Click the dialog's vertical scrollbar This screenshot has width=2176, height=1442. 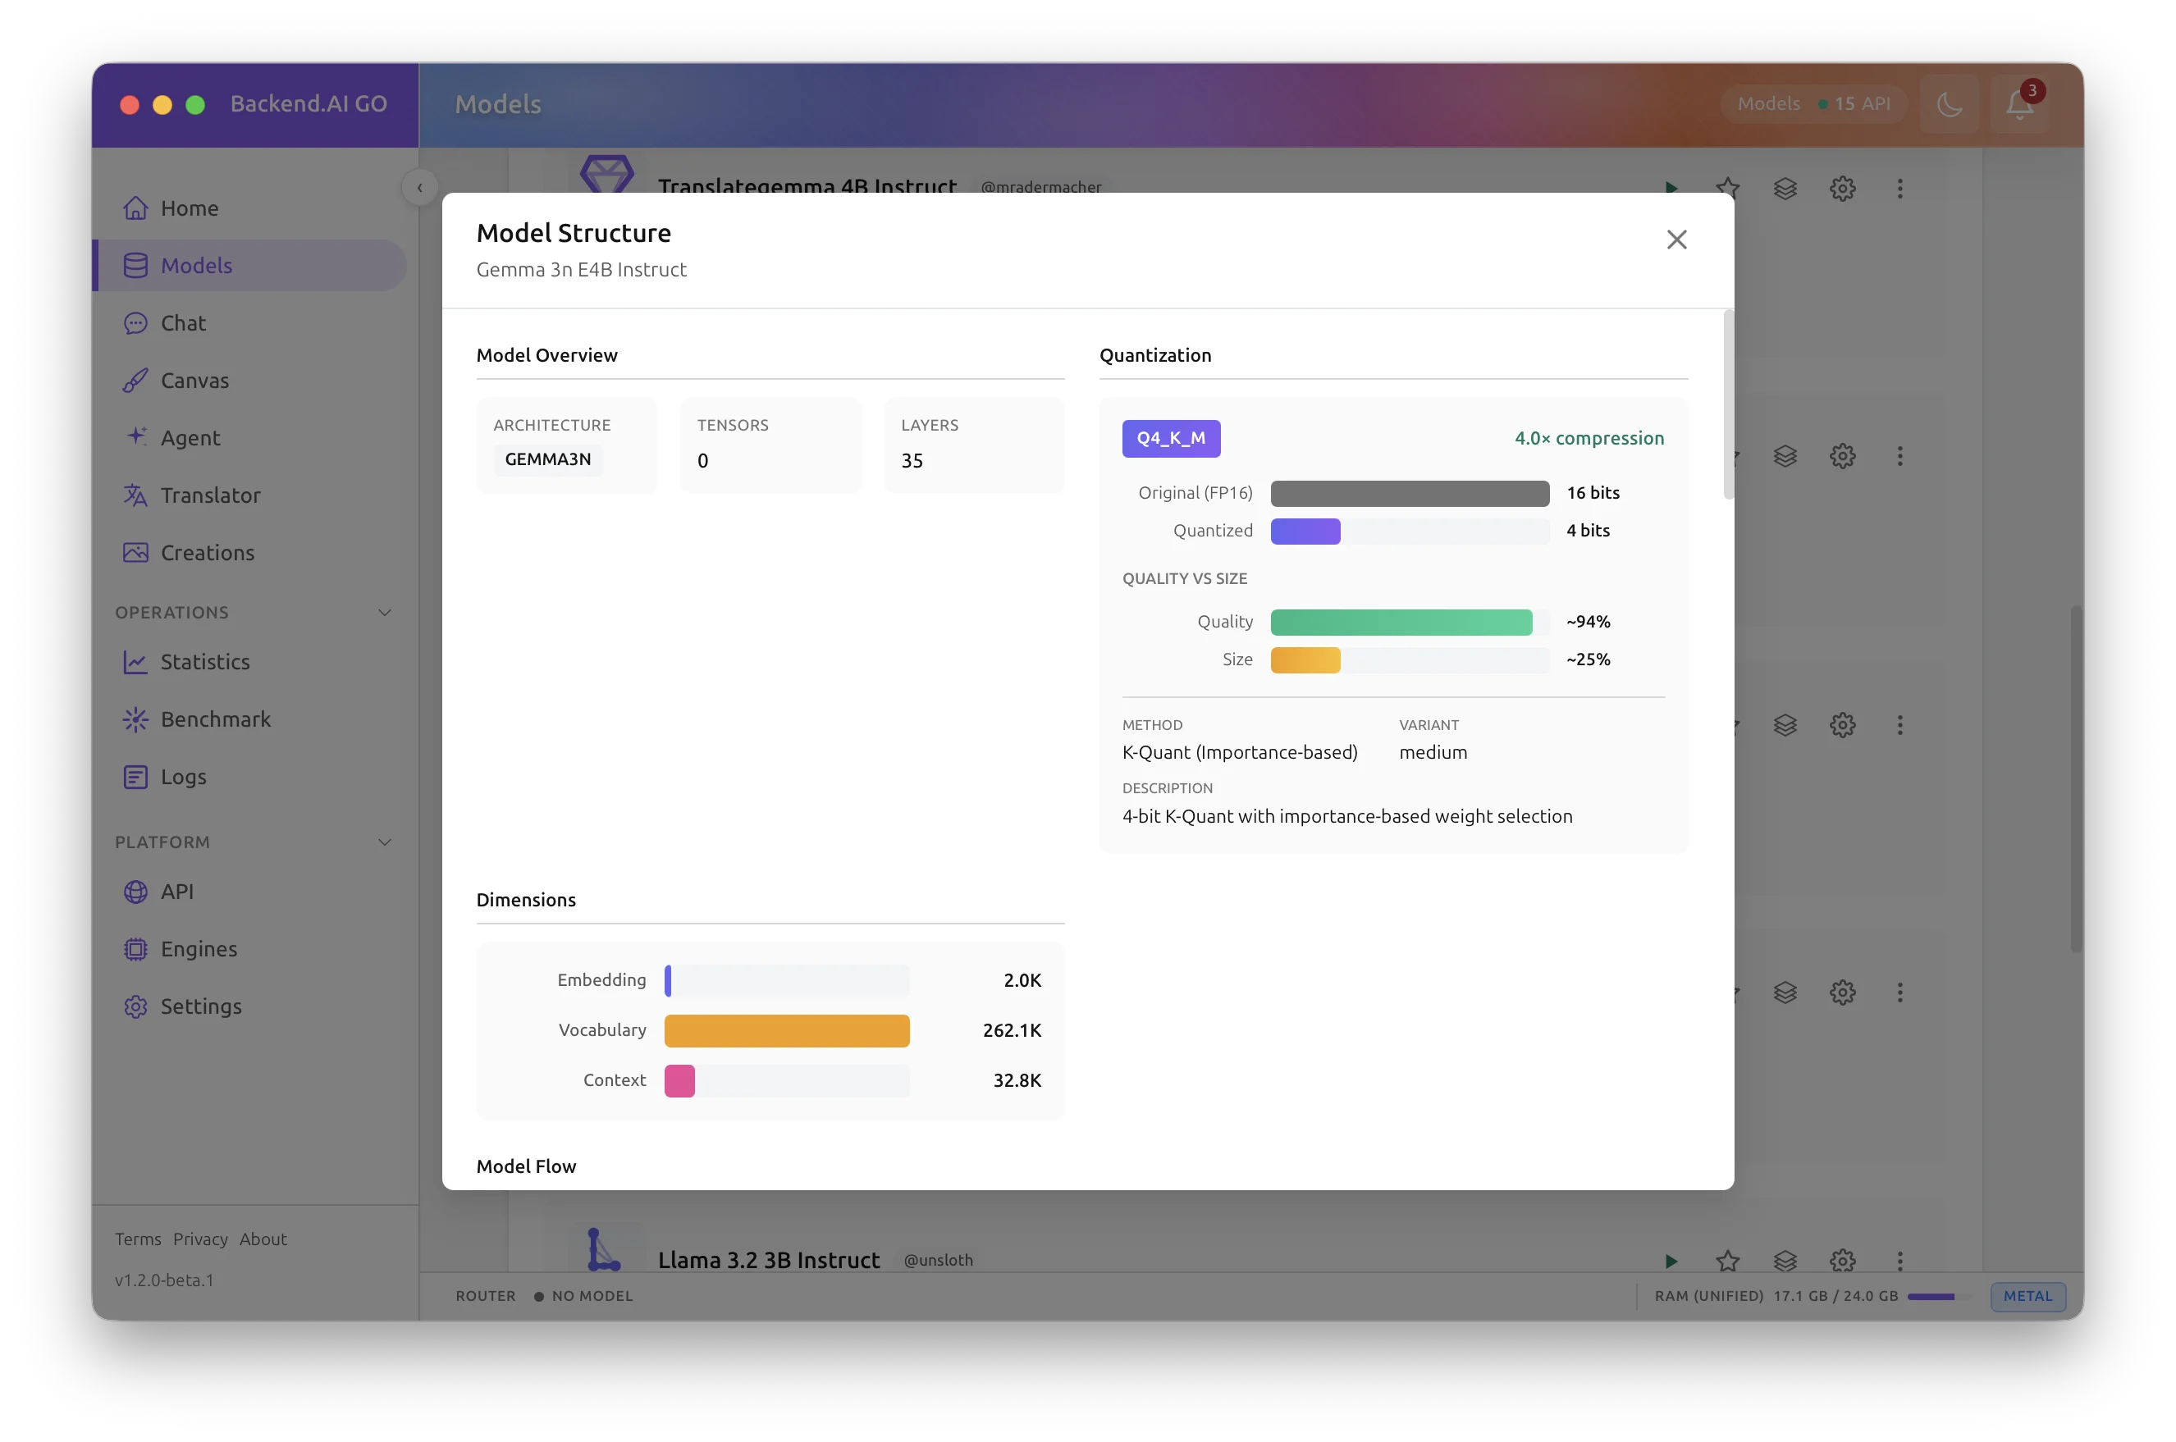[x=1728, y=404]
